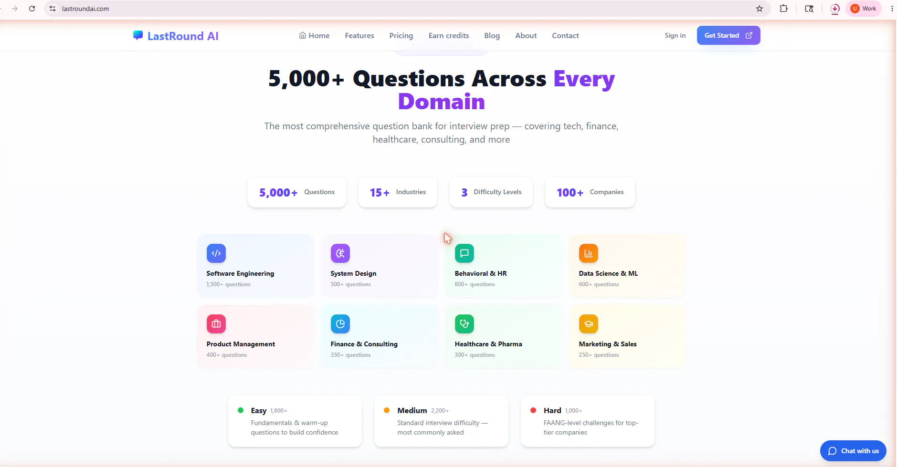Select the Marketing & Sales category title

click(608, 344)
